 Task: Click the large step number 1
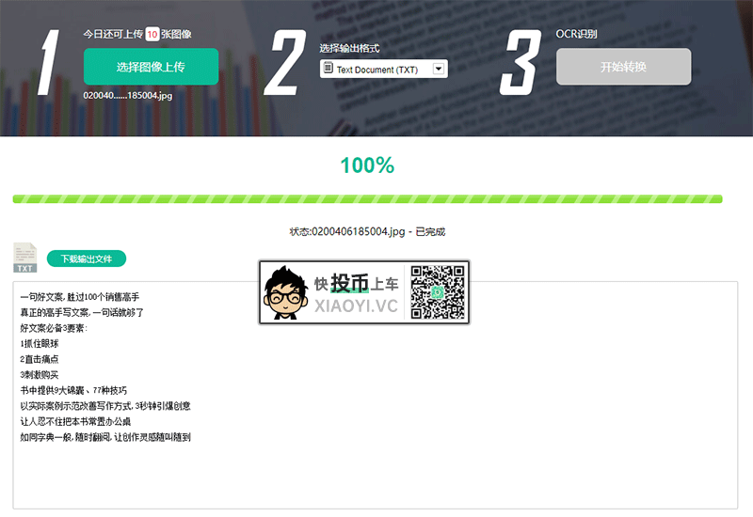pos(48,62)
